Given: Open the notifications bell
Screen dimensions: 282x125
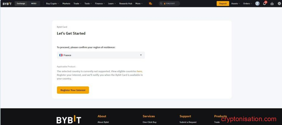Looking at the screenshot, I should click(x=264, y=4).
